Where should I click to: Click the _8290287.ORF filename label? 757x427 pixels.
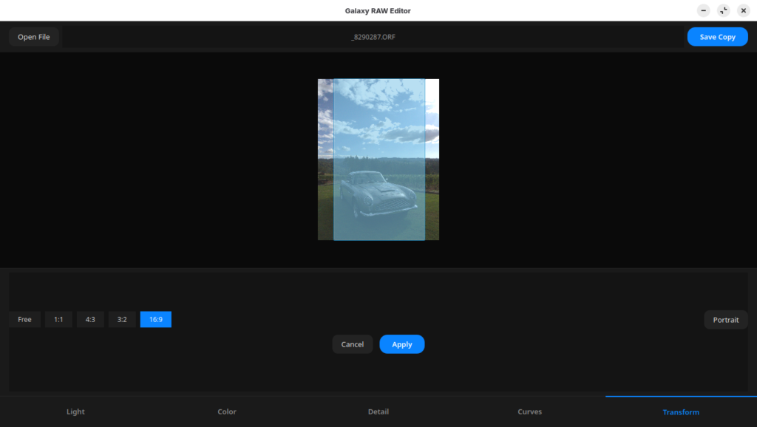[373, 37]
